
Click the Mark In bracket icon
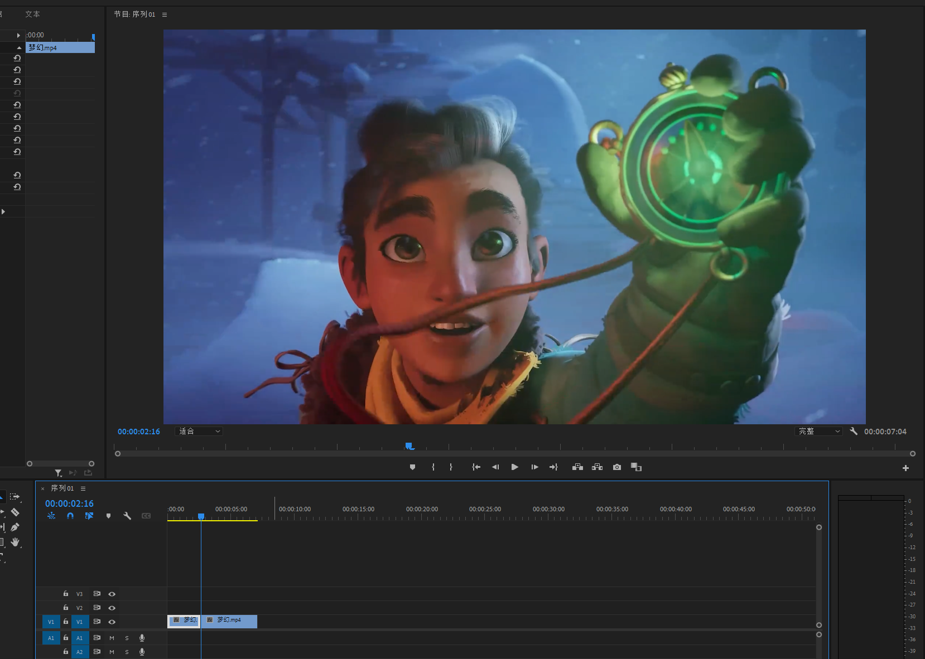433,467
